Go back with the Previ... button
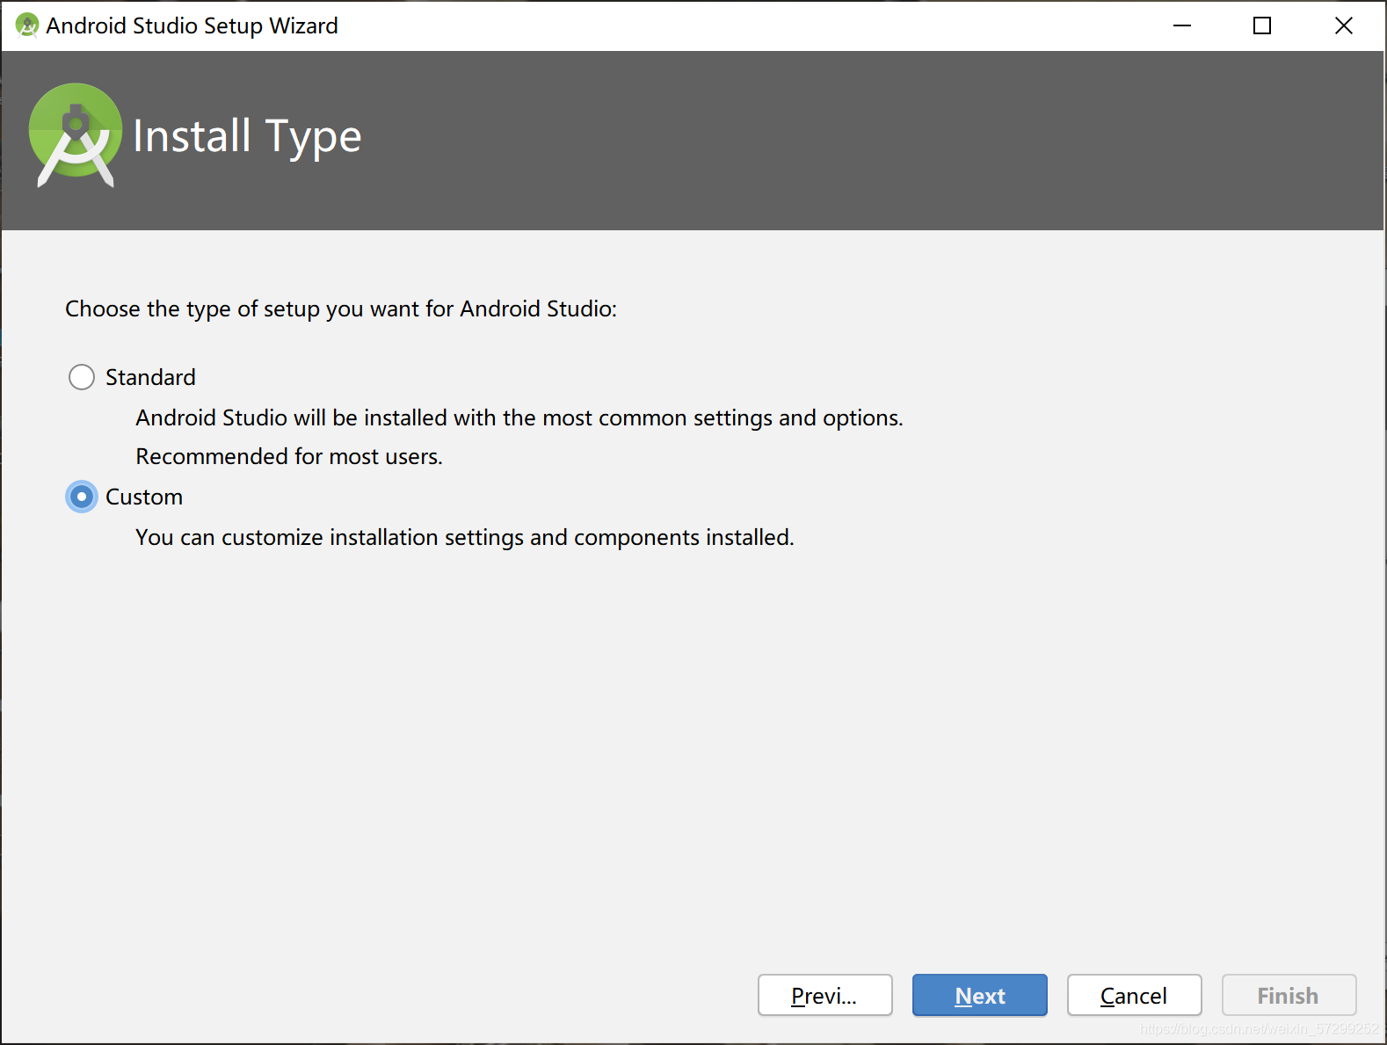Screen dimensions: 1387x1045 (x=824, y=995)
